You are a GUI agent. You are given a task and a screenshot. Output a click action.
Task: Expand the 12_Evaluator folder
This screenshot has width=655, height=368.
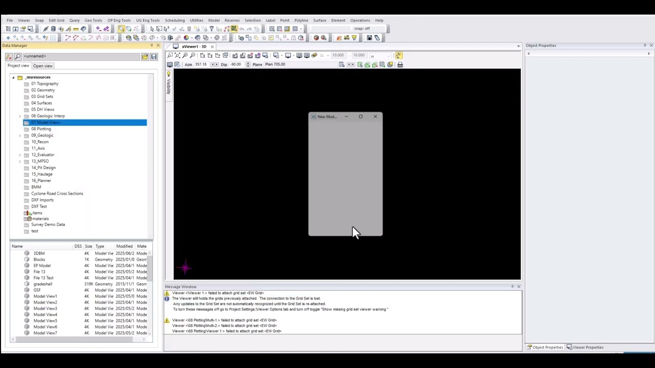(x=20, y=155)
